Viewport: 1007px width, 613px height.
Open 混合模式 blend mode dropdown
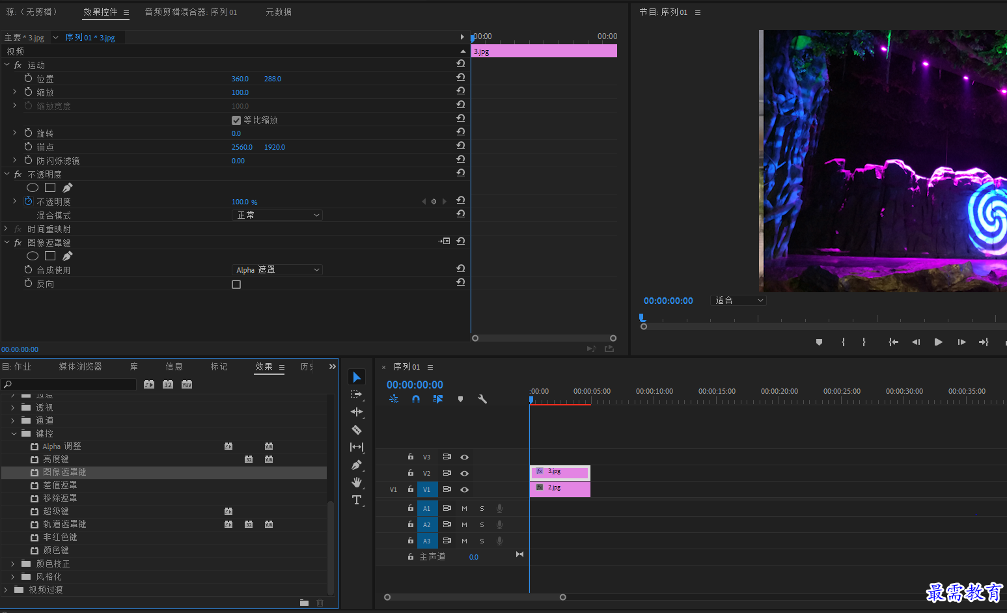(x=277, y=215)
